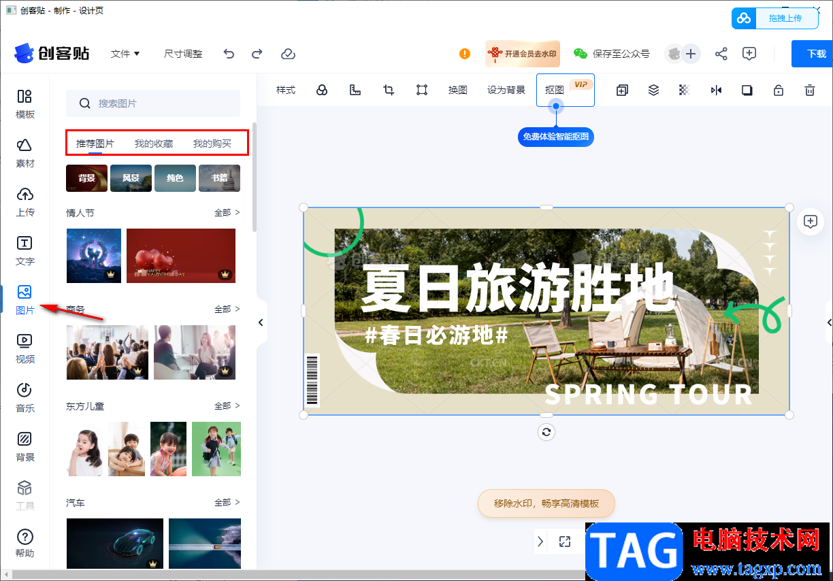Open the filter color circles icon
Viewport: 833px width, 581px height.
[322, 90]
